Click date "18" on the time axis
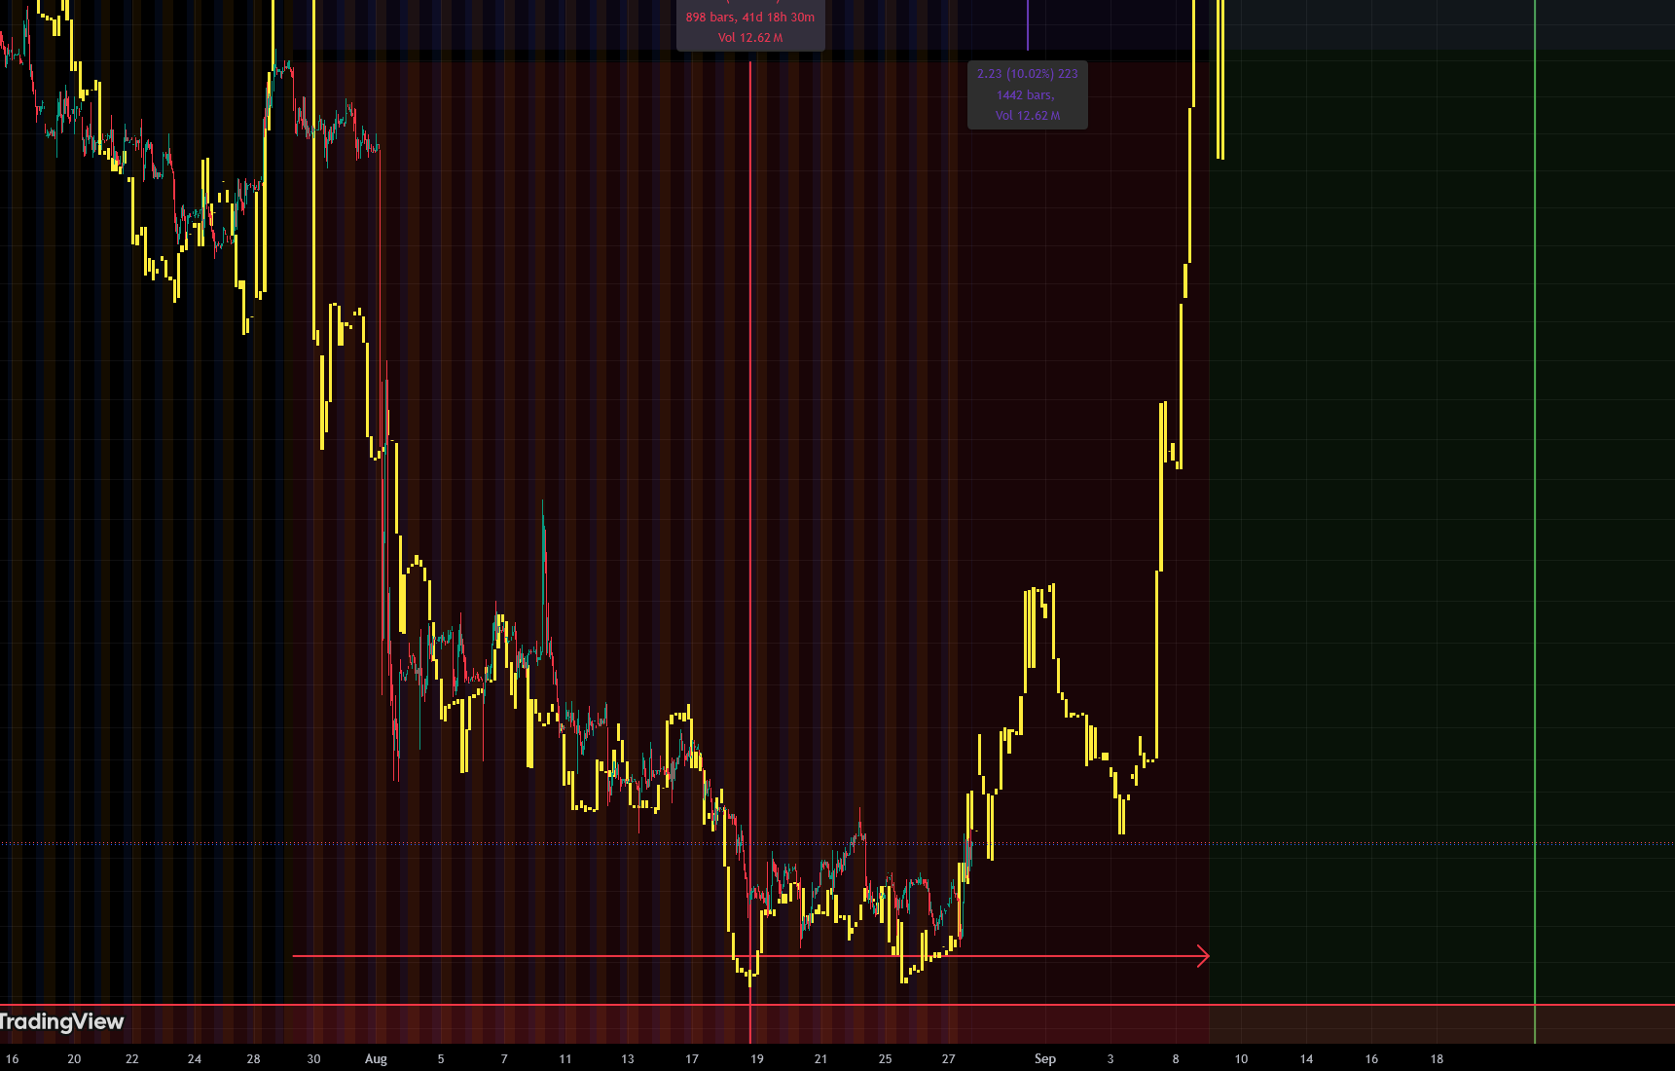This screenshot has width=1675, height=1071. coord(1437,1059)
